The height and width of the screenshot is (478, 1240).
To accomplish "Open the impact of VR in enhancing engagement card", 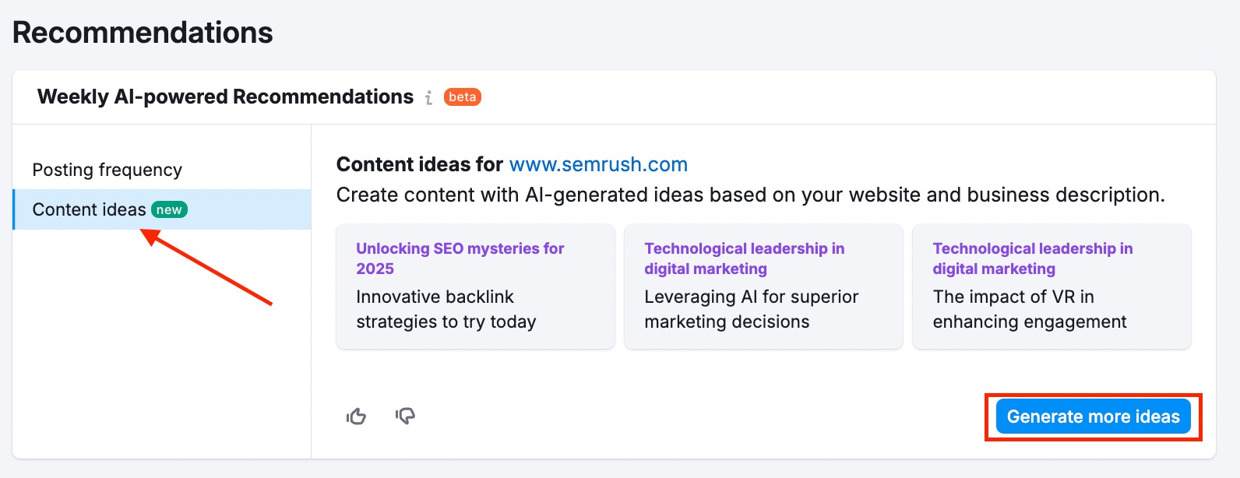I will tap(1051, 286).
